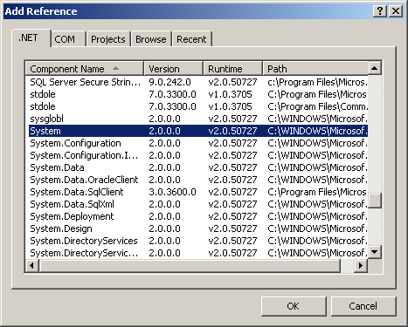Click the Path column header
Screen dimensions: 408x327
click(315, 69)
